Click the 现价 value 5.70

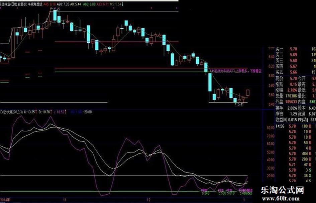(293, 78)
